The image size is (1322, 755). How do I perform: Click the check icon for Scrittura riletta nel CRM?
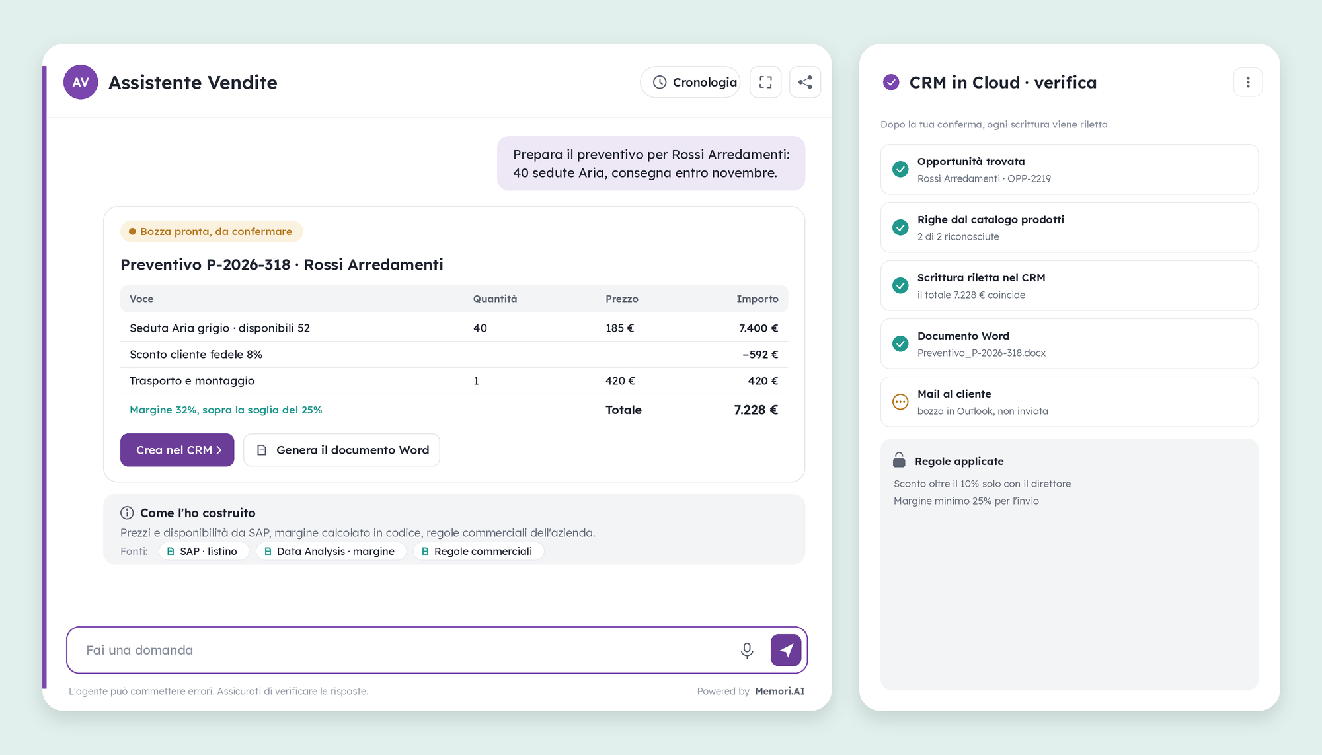(900, 285)
